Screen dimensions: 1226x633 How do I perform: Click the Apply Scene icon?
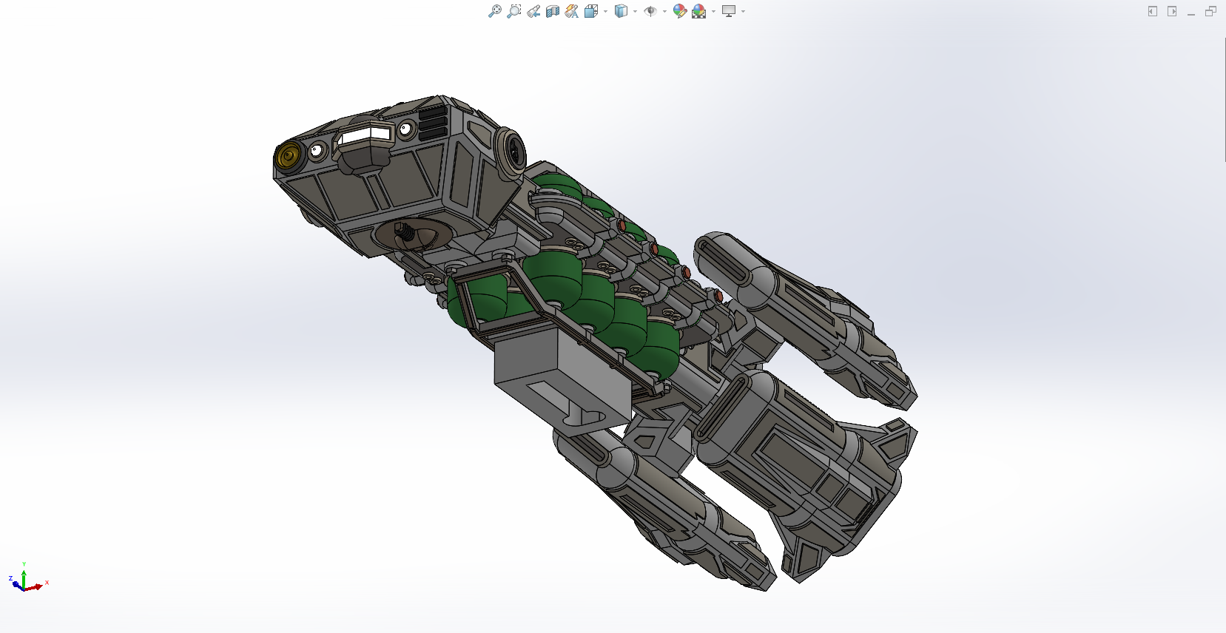coord(699,11)
